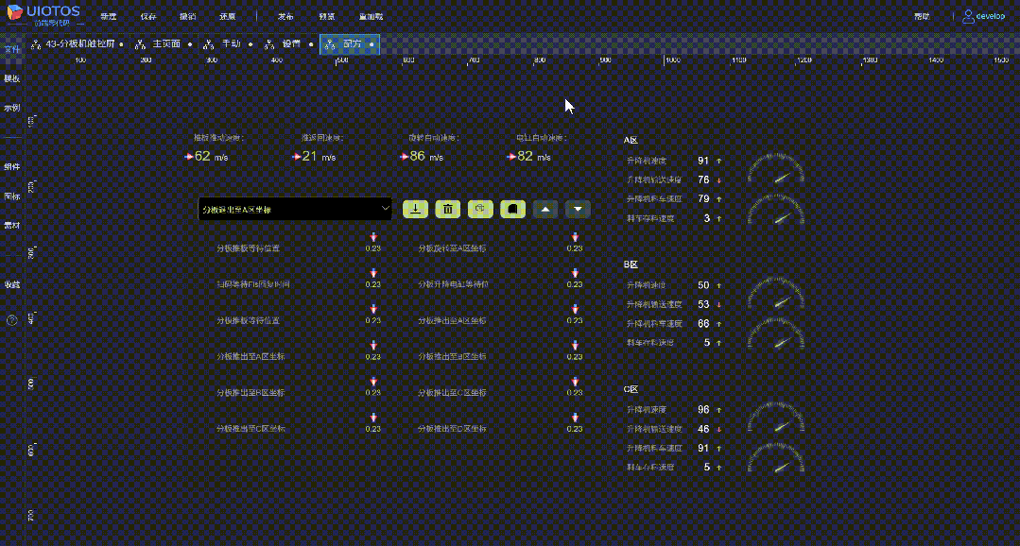Click the arrow icon beside the 82 m/s value

pos(510,157)
